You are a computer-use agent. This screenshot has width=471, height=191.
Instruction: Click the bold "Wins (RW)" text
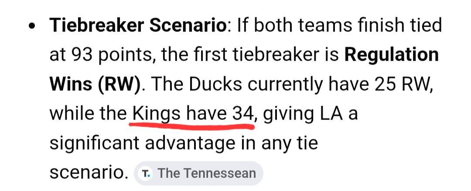coord(95,84)
